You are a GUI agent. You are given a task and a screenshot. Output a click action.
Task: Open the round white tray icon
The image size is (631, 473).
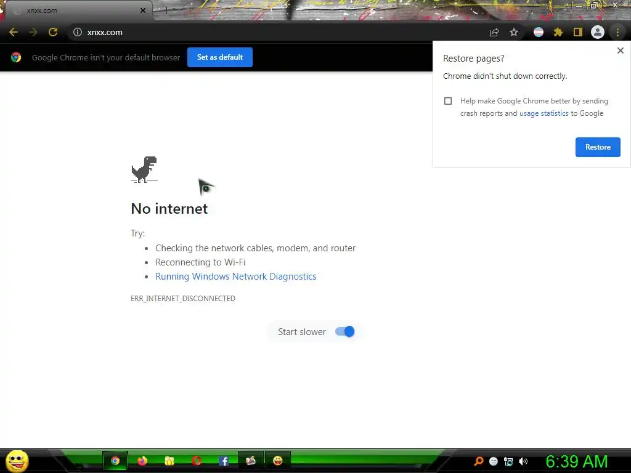(494, 461)
